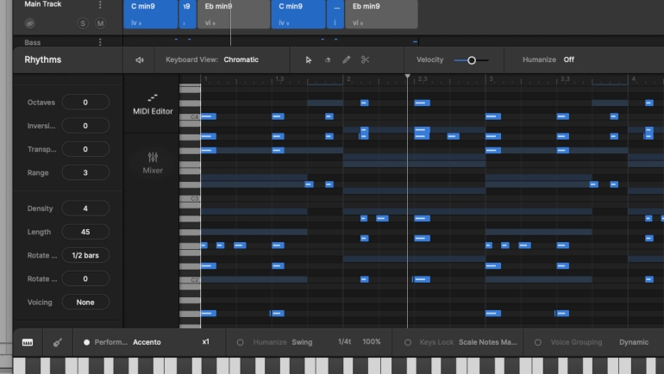This screenshot has height=374, width=664.
Task: Open the Humanize Off dropdown in toolbar
Action: (569, 59)
